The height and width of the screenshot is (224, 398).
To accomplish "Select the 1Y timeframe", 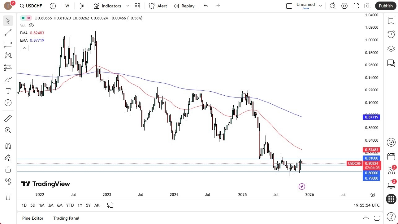I will 80,205.
